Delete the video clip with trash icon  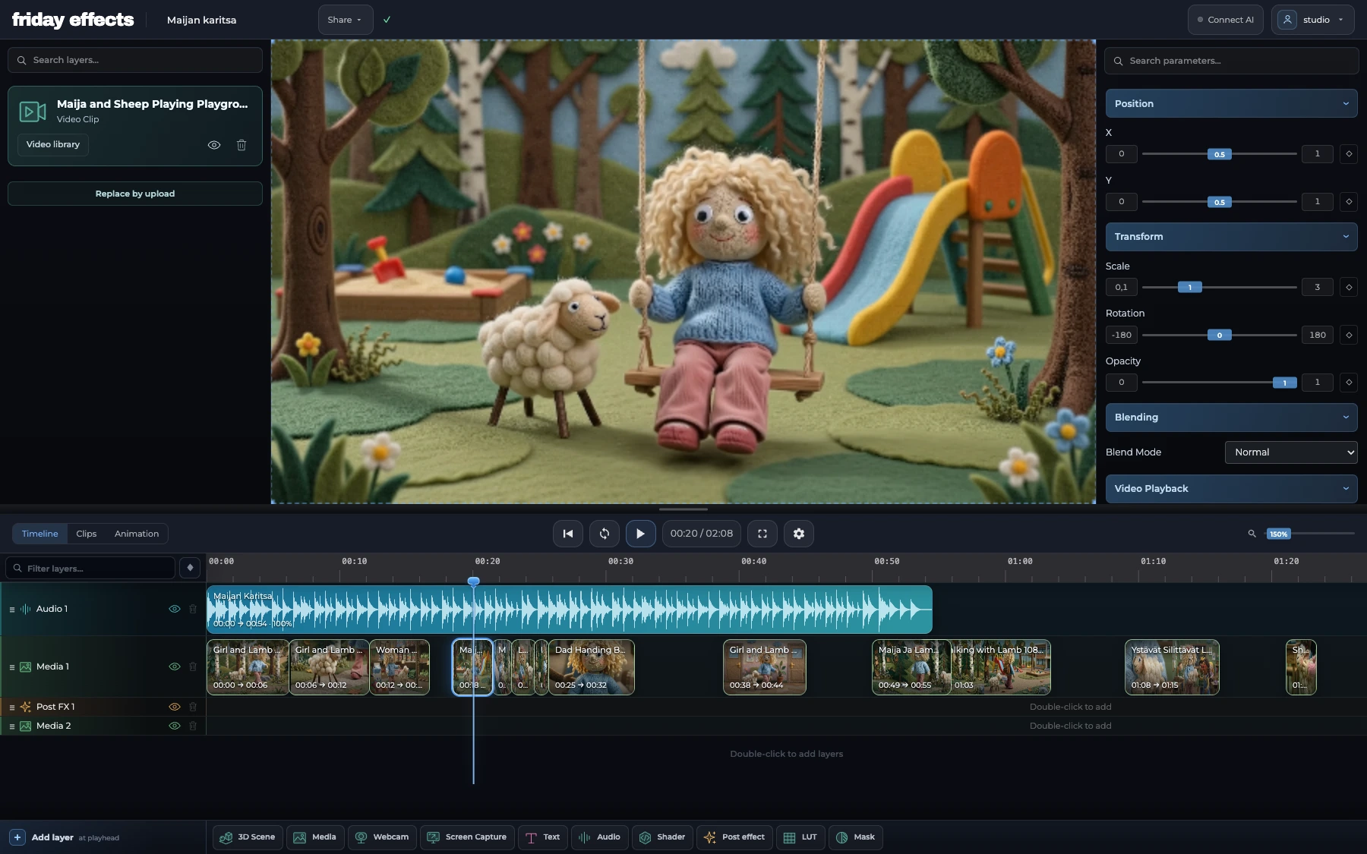[x=242, y=145]
